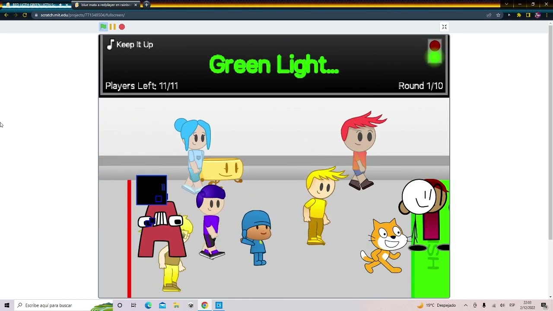Open the notification center icon
The image size is (553, 311).
(x=544, y=305)
